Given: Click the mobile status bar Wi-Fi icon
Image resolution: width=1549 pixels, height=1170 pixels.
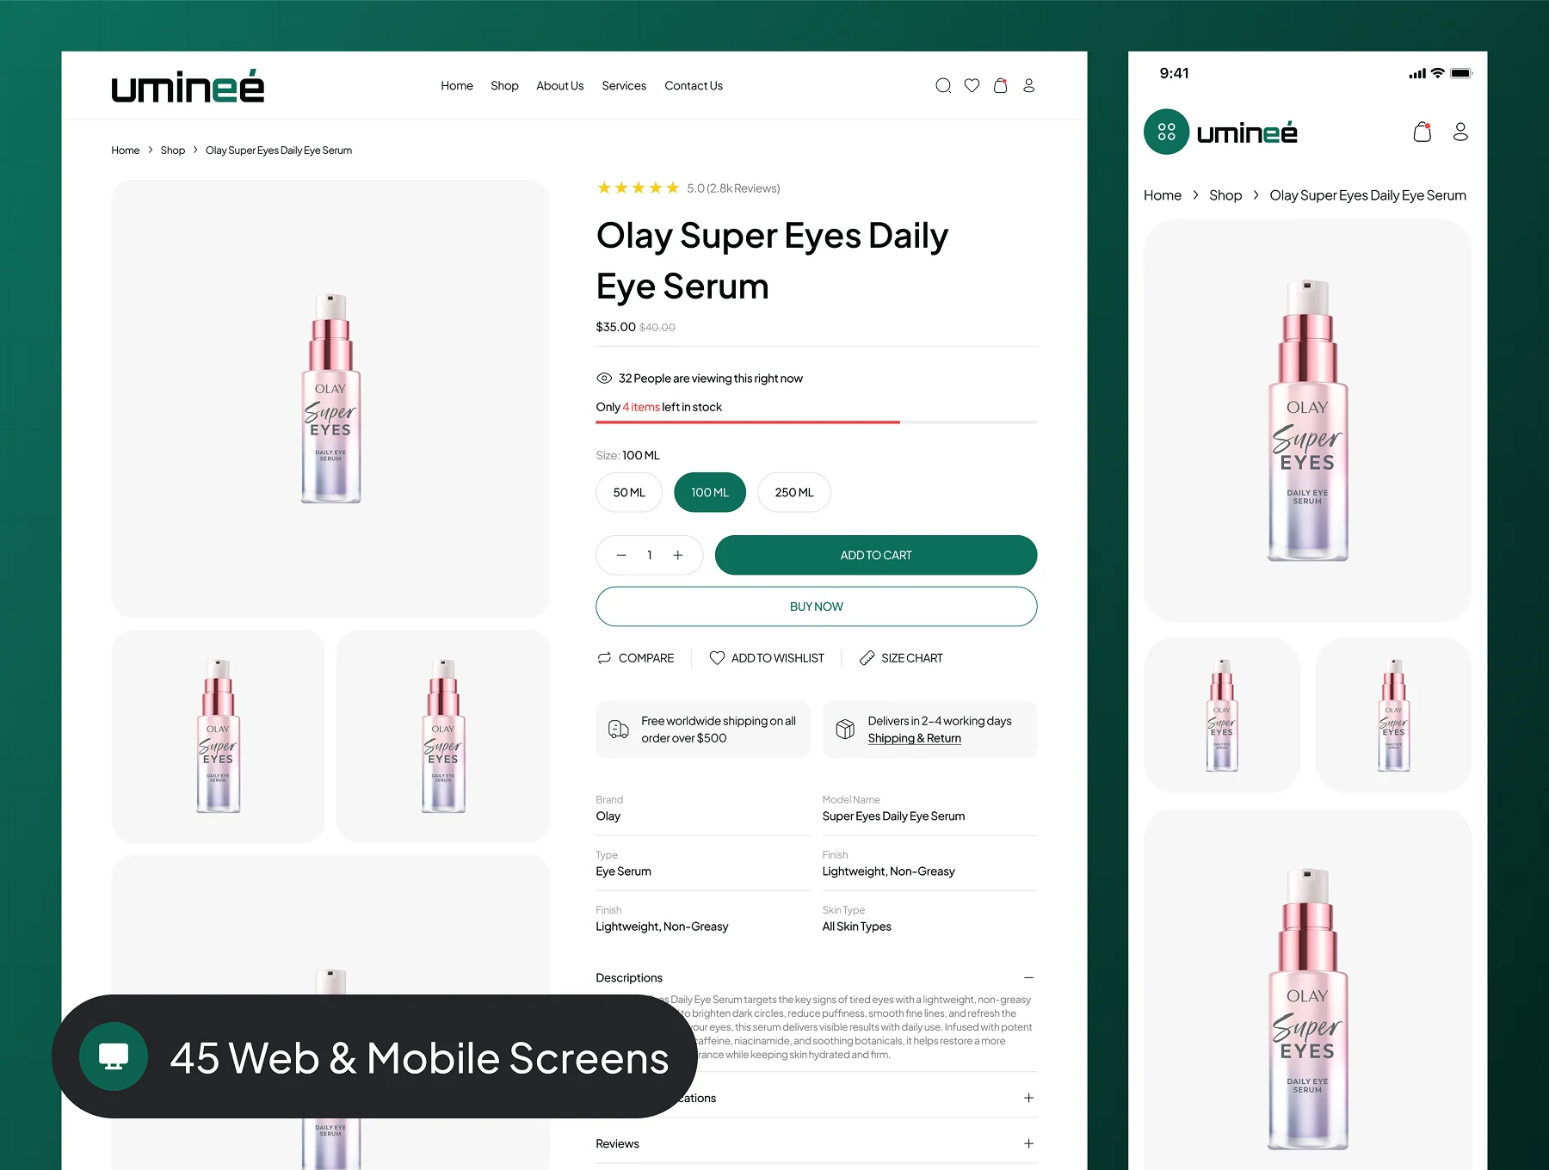Looking at the screenshot, I should pos(1437,73).
